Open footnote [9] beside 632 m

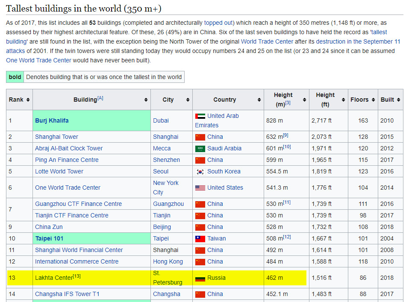click(x=285, y=135)
